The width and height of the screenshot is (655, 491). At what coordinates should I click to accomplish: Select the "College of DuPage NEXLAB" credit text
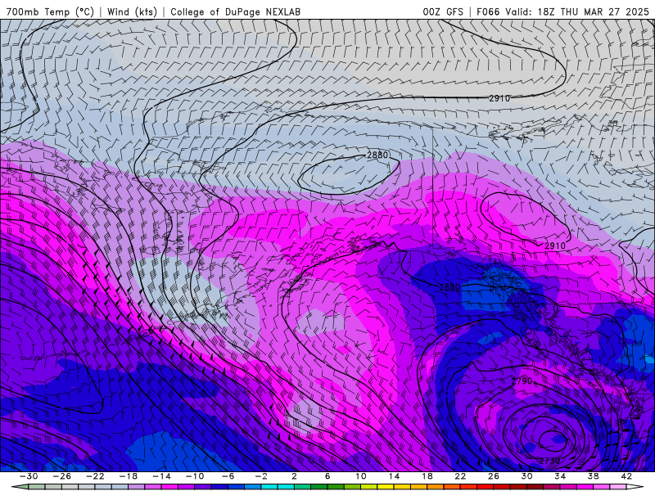[235, 11]
